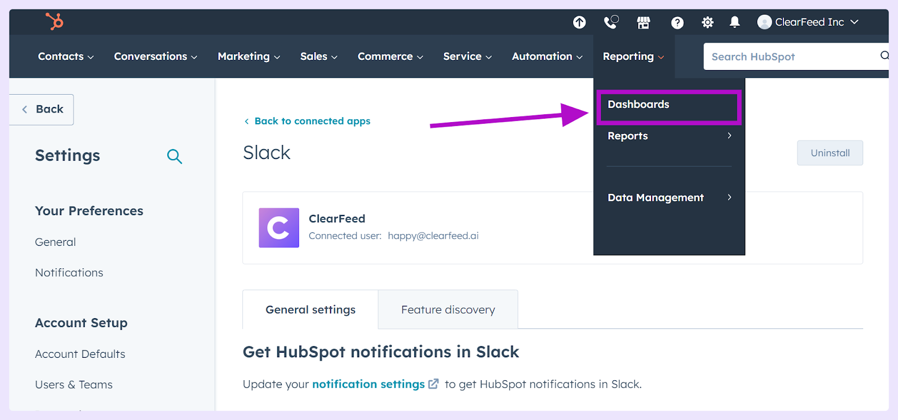The width and height of the screenshot is (898, 420).
Task: Click the HubSpot sprocket logo
Action: point(54,21)
